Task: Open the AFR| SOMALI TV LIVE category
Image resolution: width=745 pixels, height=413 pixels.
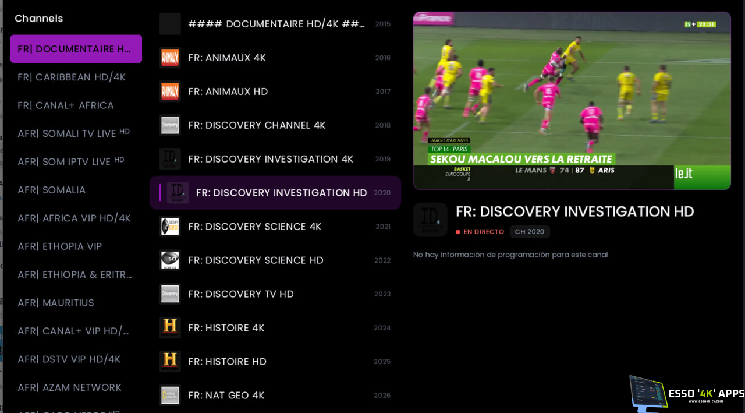Action: pyautogui.click(x=76, y=133)
